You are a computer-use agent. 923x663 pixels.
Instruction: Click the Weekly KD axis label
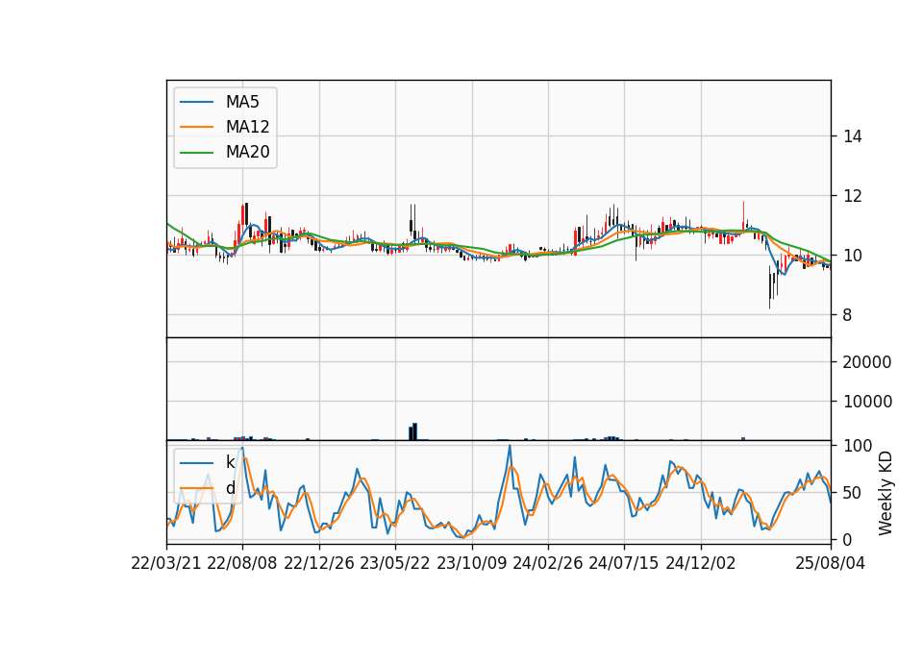(x=886, y=493)
